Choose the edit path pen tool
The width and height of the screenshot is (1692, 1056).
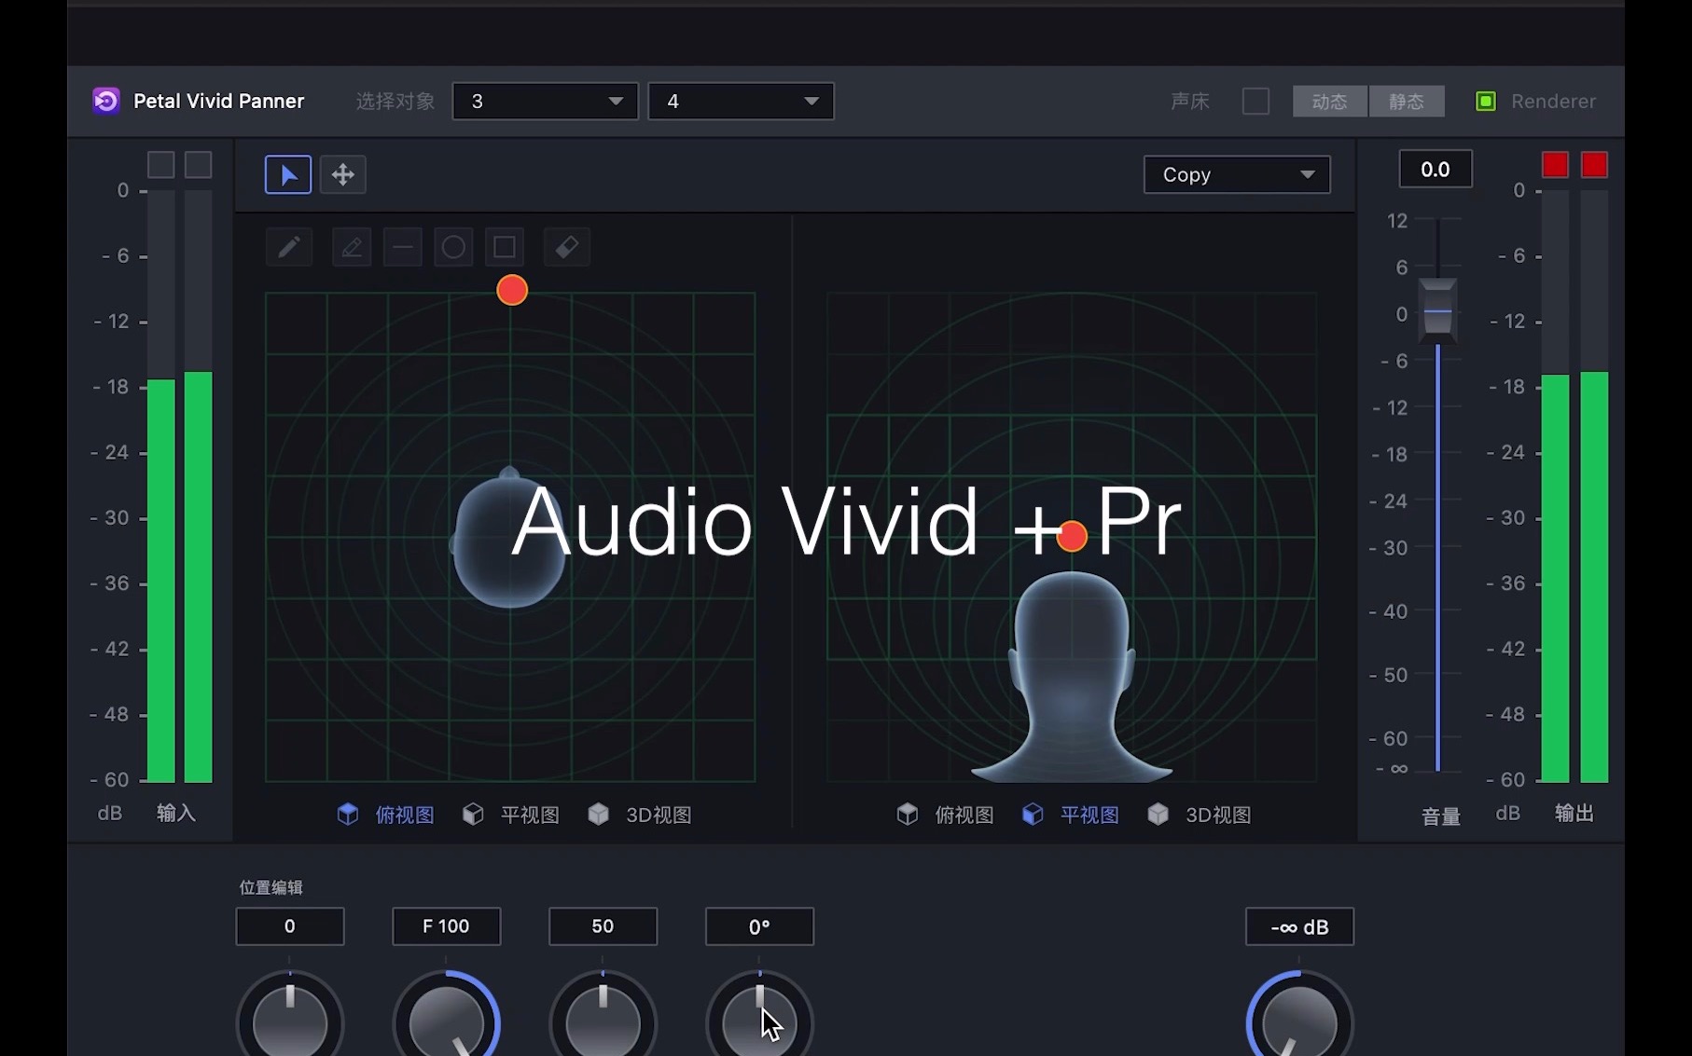pyautogui.click(x=352, y=247)
